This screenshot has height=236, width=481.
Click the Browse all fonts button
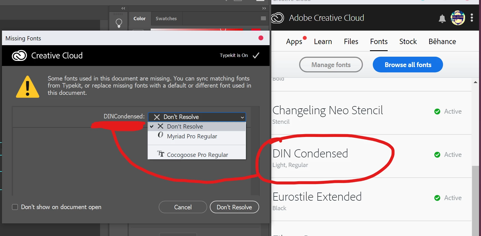(x=408, y=65)
